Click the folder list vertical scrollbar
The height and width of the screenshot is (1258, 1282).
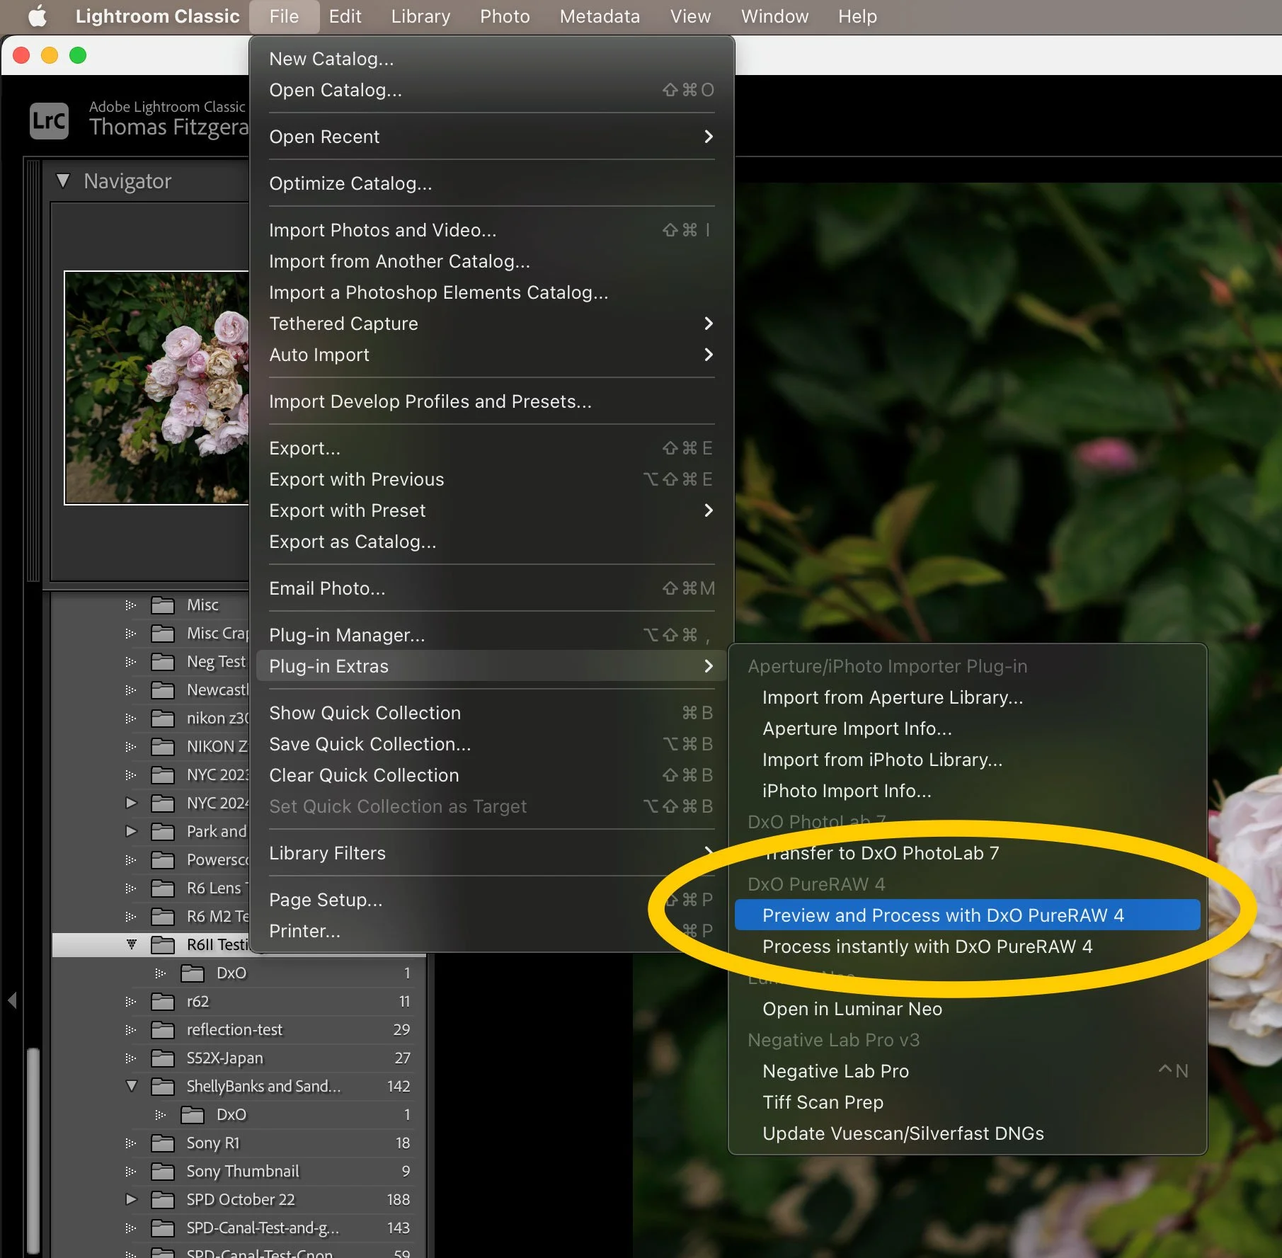(33, 1150)
